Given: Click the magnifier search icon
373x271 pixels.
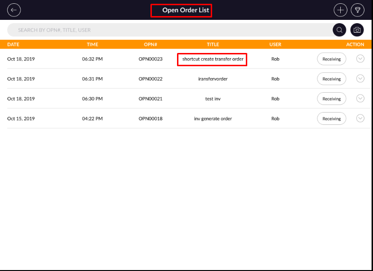Looking at the screenshot, I should tap(339, 30).
